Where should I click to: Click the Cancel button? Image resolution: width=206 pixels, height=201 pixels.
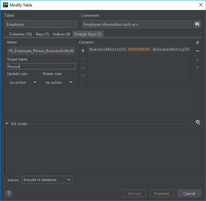tap(189, 194)
